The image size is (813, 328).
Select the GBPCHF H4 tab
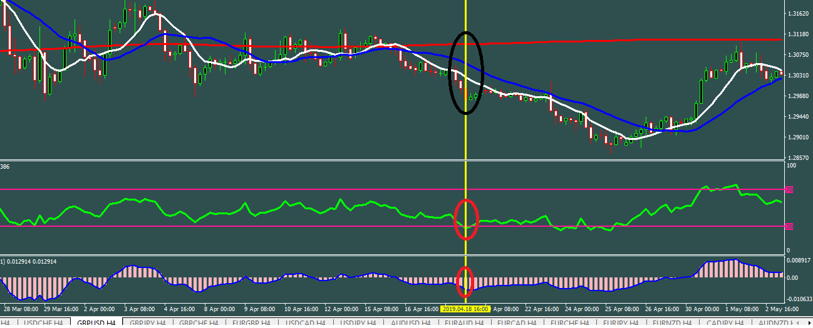199,323
